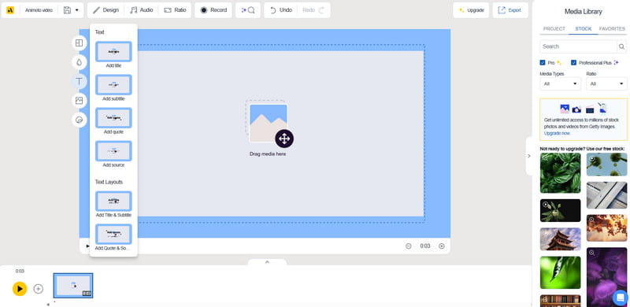
Task: Open the chat support bubble icon
Action: coord(620,298)
